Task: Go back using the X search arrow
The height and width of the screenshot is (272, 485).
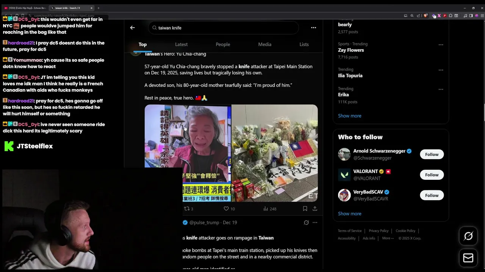Action: tap(132, 28)
